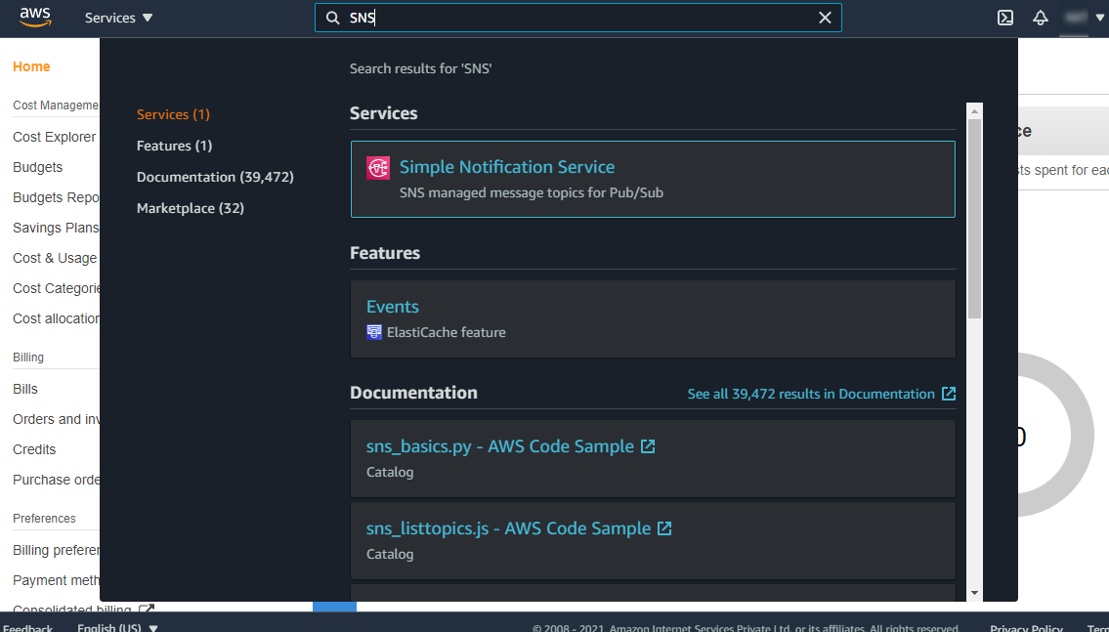The height and width of the screenshot is (632, 1109).
Task: Open Purchase orders in the sidebar
Action: 56,480
